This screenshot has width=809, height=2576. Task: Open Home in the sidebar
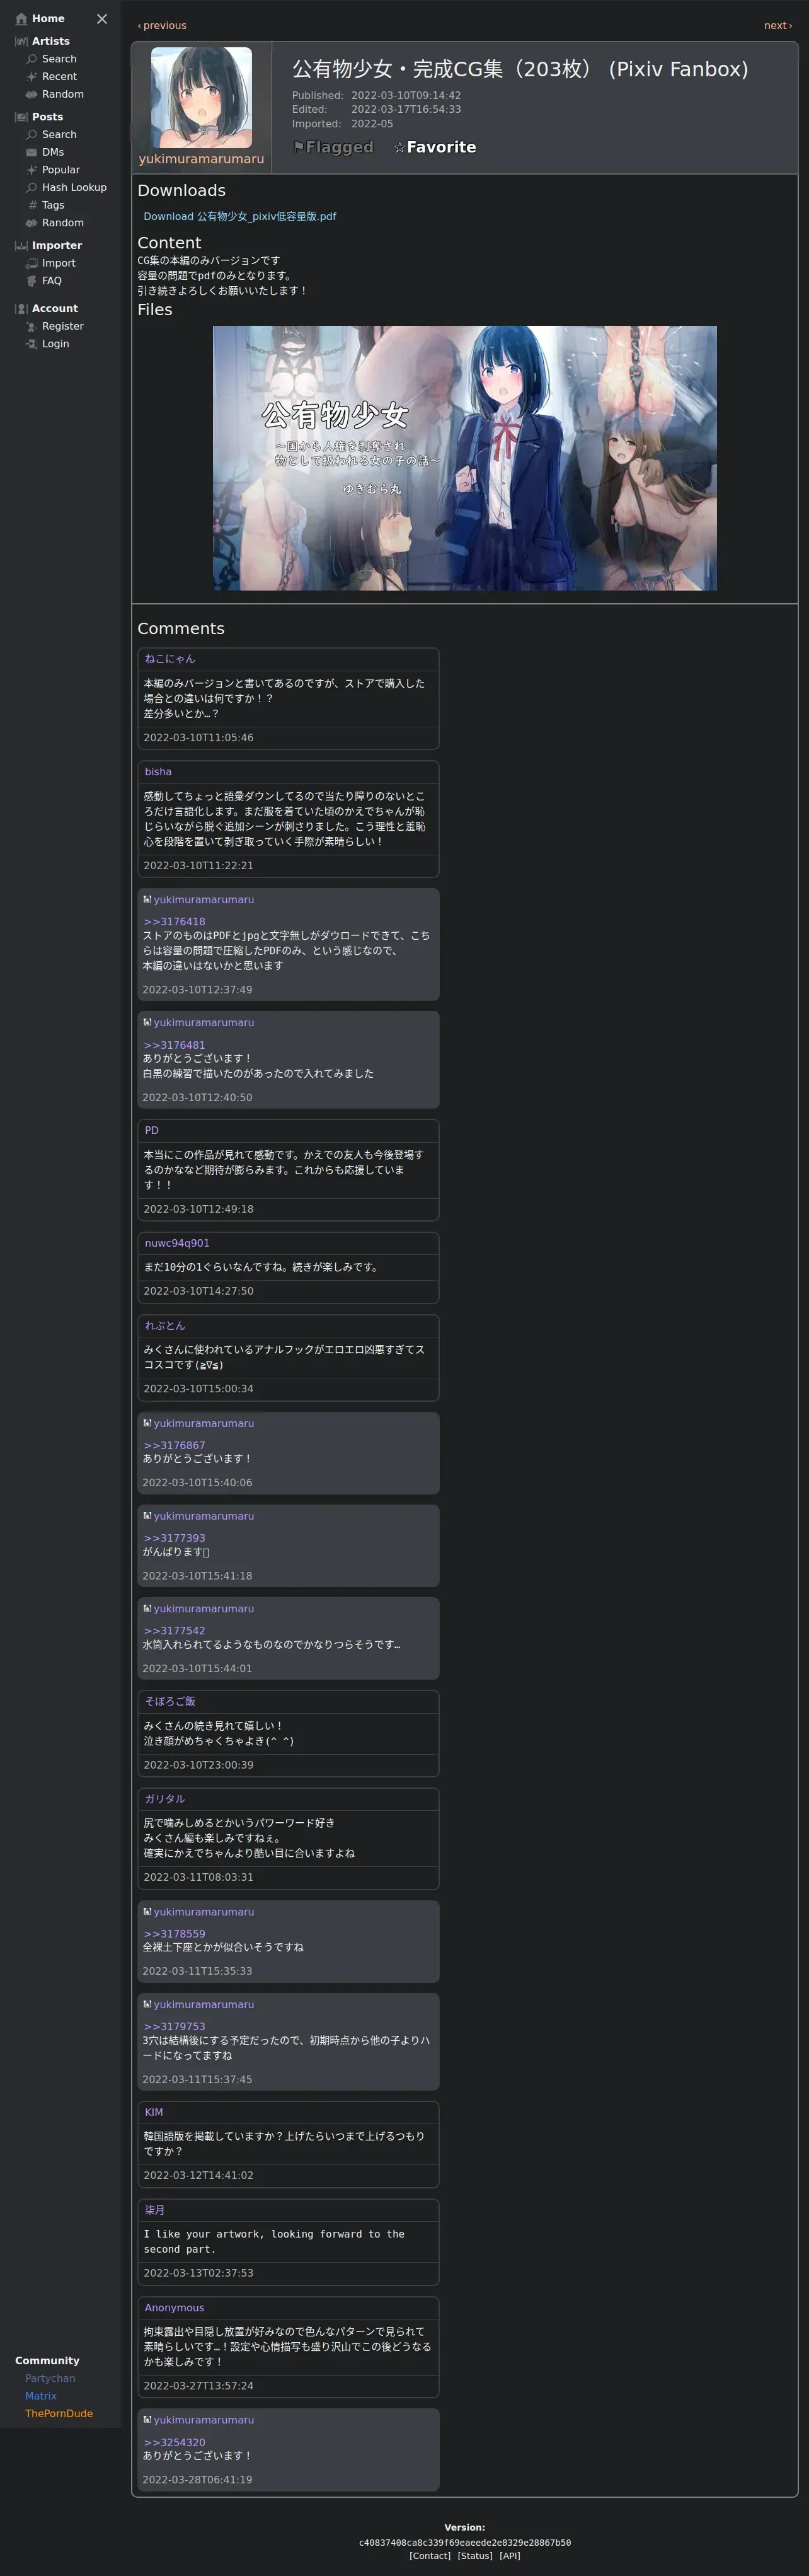click(x=48, y=19)
